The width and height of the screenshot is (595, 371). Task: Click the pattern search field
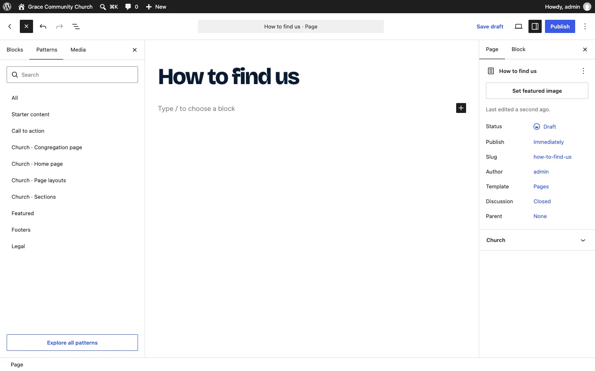72,75
